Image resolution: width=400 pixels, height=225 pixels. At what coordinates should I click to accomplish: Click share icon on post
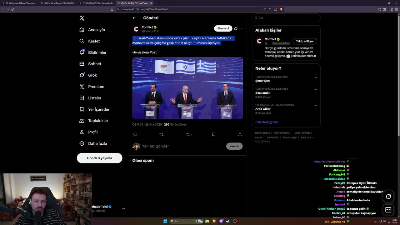pos(240,134)
